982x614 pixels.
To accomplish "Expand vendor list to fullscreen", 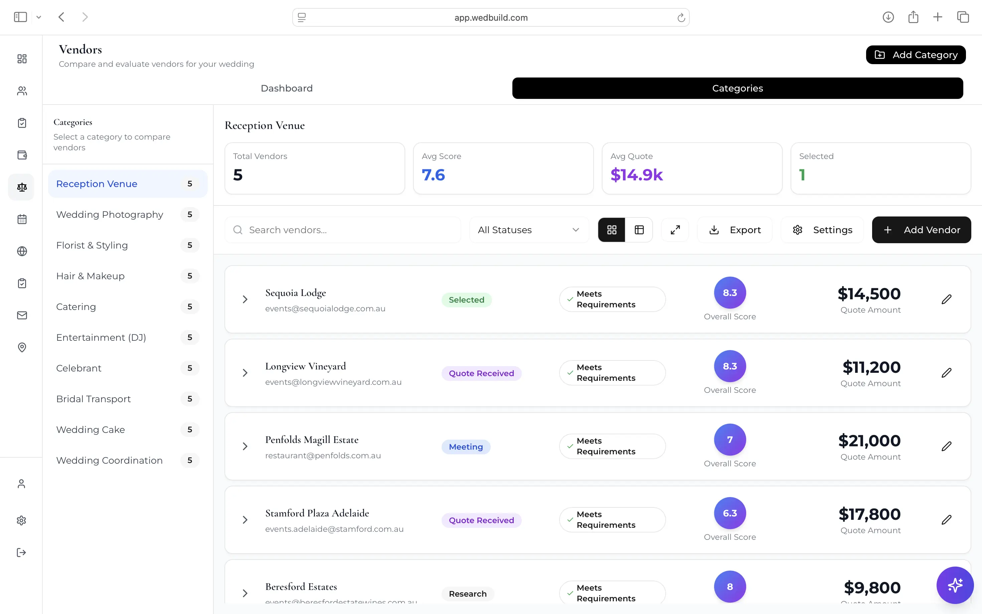I will coord(675,230).
